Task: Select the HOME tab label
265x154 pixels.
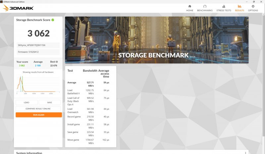Action: point(189,11)
